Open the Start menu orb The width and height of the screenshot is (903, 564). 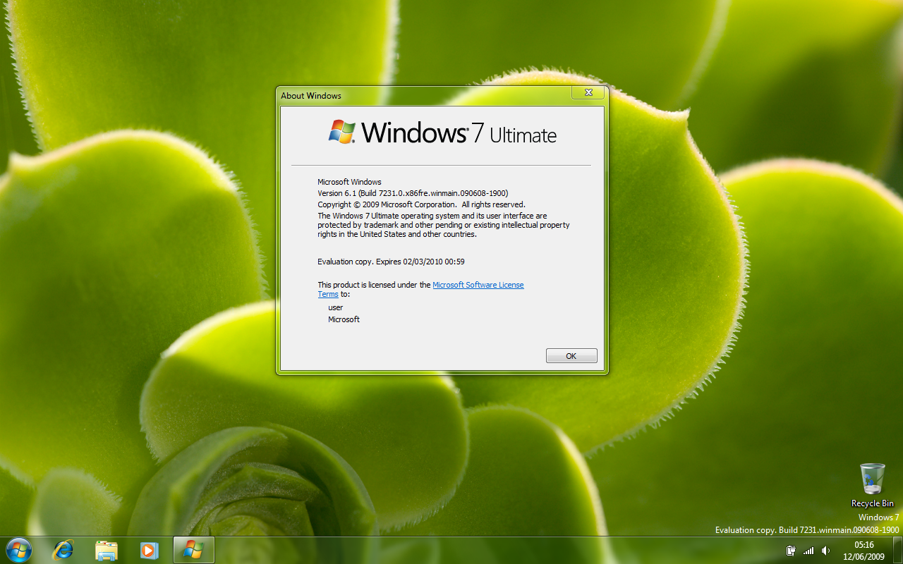[x=18, y=549]
